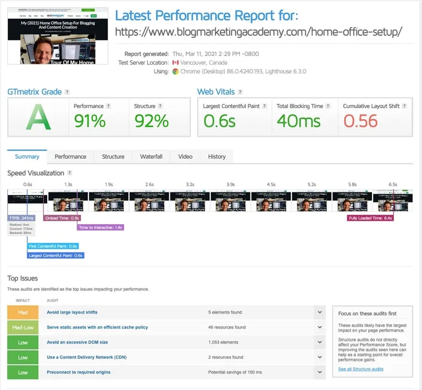Switch to the Waterfall tab
Screen dimensions: 422x390
click(x=151, y=156)
